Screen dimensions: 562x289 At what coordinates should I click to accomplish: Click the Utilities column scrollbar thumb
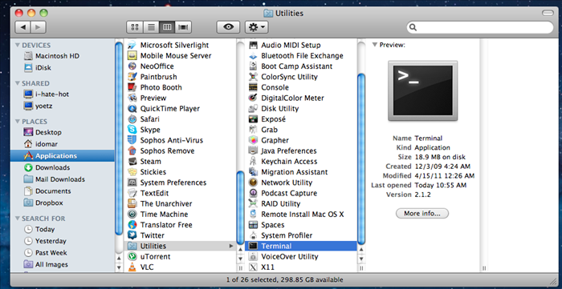click(x=361, y=159)
